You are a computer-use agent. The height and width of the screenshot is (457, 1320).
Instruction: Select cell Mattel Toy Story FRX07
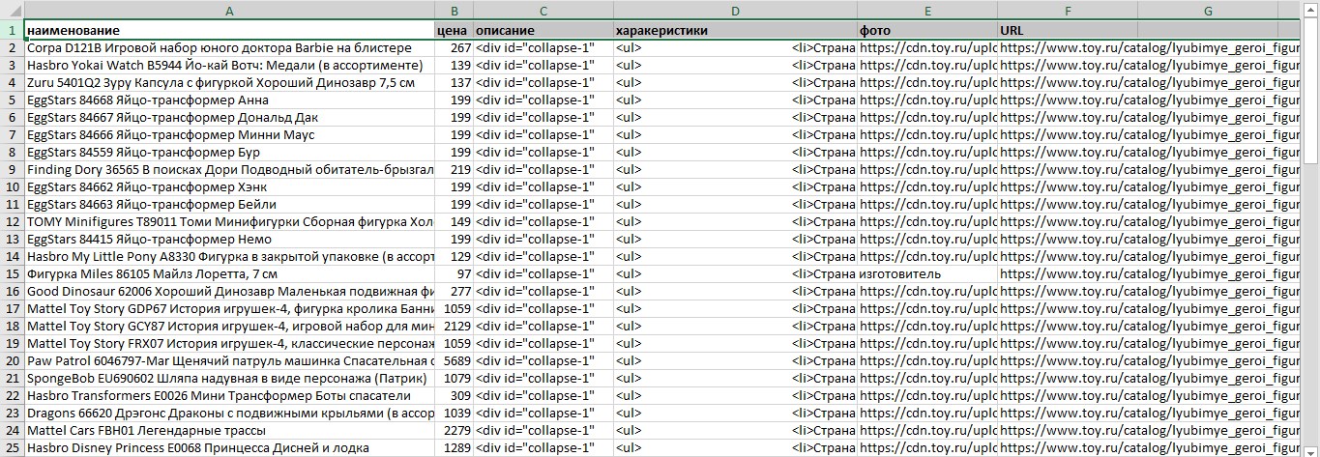coord(229,343)
